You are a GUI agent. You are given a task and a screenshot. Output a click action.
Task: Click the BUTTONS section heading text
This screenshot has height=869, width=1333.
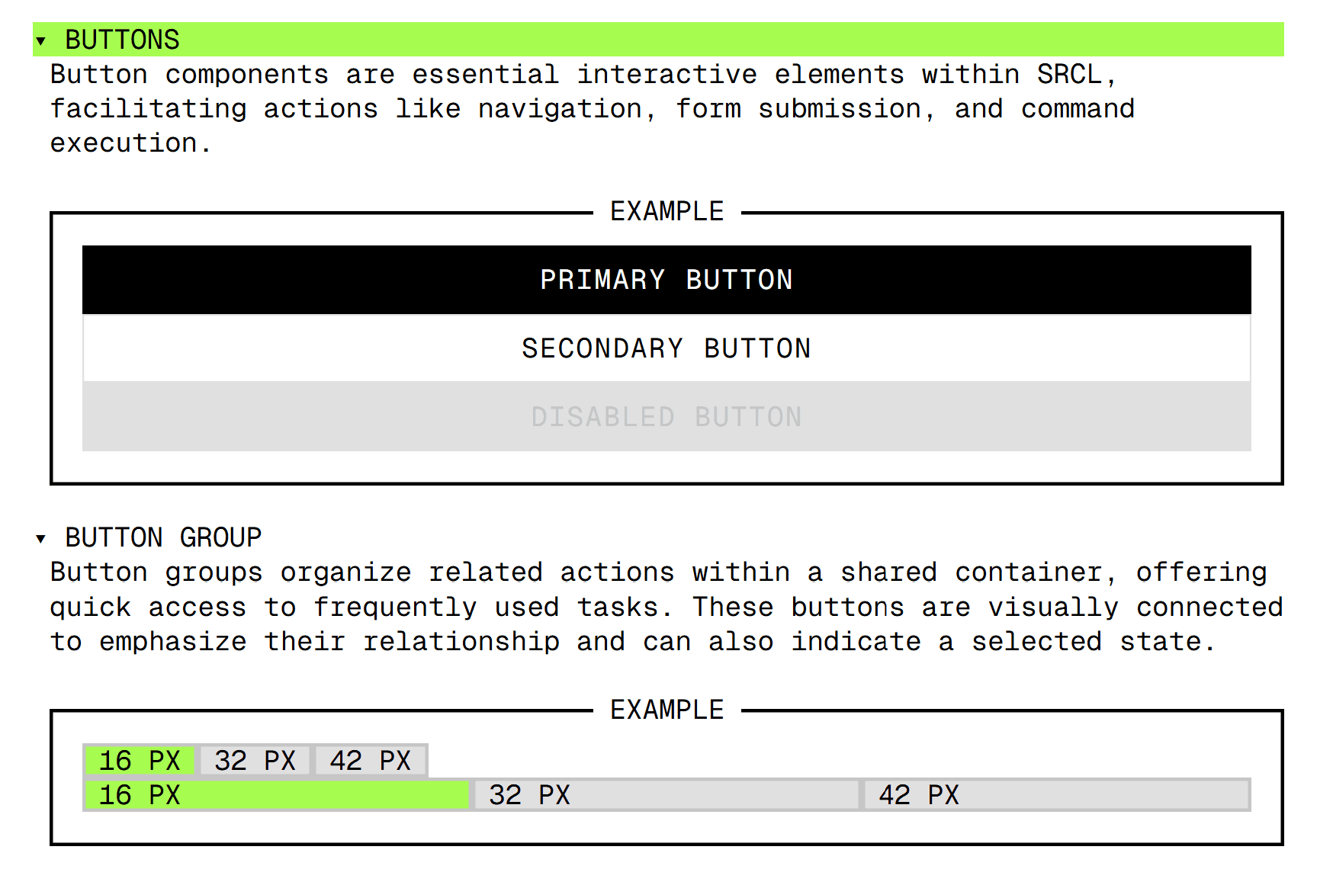coord(122,40)
